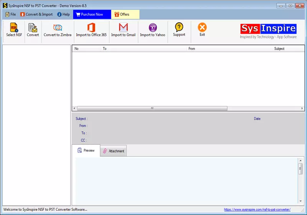Open the sysinspire.com nsf-to-pst-converter link
The width and height of the screenshot is (307, 215).
click(257, 210)
